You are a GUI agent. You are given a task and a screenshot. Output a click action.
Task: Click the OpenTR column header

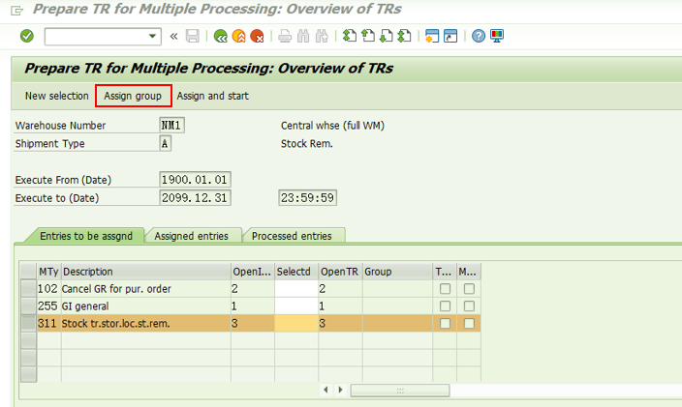pos(340,272)
